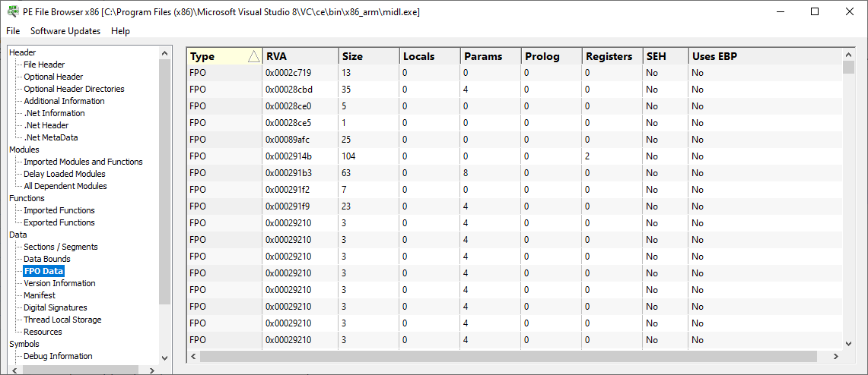Open the Exported Functions tree item
The image size is (868, 375).
[59, 222]
